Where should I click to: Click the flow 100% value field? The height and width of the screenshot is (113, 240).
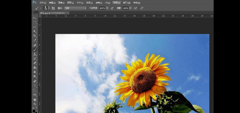126,8
